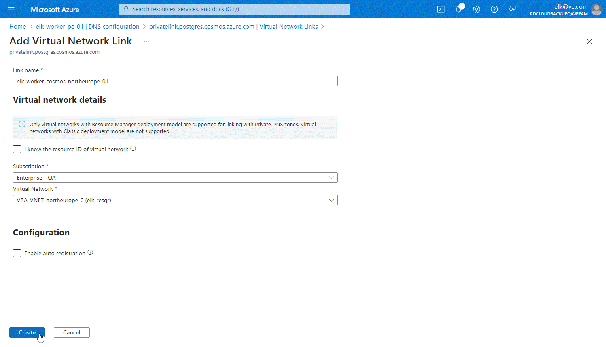
Task: Go to privatelink.postgres.cosmos.azure.com Virtual Network Links breadcrumb
Action: pyautogui.click(x=233, y=27)
